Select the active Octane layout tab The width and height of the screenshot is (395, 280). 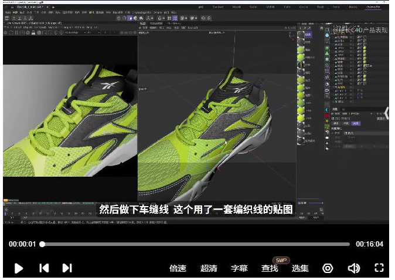click(373, 7)
